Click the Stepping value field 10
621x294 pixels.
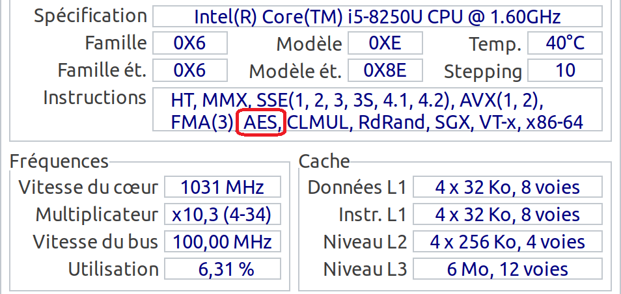[564, 70]
